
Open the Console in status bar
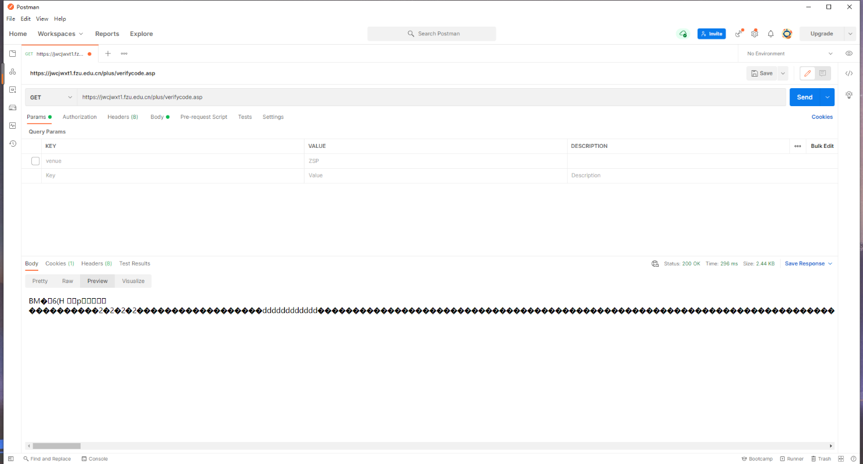pyautogui.click(x=95, y=459)
